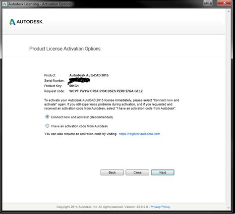Click the 'Request code:' label
This screenshot has height=214, width=235.
(54, 91)
